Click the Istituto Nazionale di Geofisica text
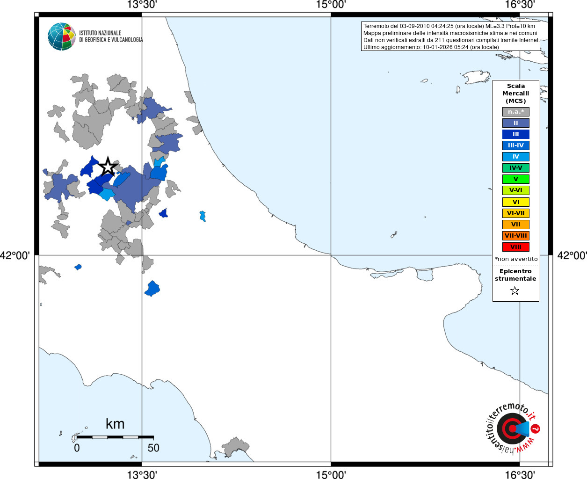Viewport: 587px width, 479px height. pos(111,36)
